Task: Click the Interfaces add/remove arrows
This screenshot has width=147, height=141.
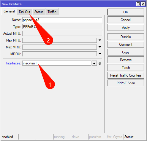Action: 100,63
